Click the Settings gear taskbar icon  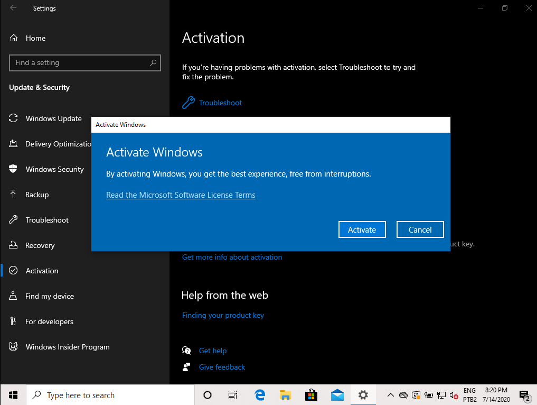[x=363, y=395]
